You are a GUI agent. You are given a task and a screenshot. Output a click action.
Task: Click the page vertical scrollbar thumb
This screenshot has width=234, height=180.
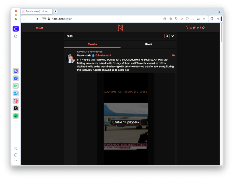pos(221,33)
